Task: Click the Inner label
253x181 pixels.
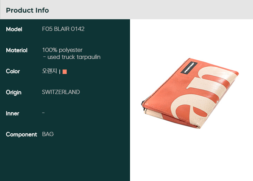Action: pyautogui.click(x=12, y=113)
